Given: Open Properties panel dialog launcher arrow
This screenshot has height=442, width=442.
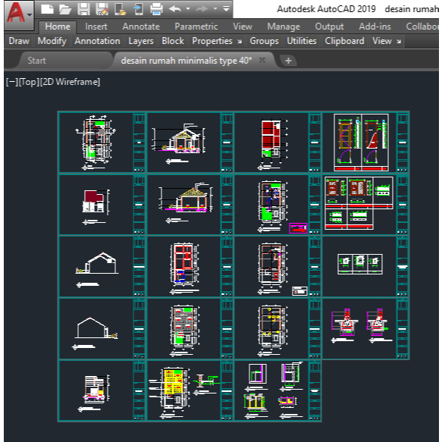Looking at the screenshot, I should click(x=240, y=42).
